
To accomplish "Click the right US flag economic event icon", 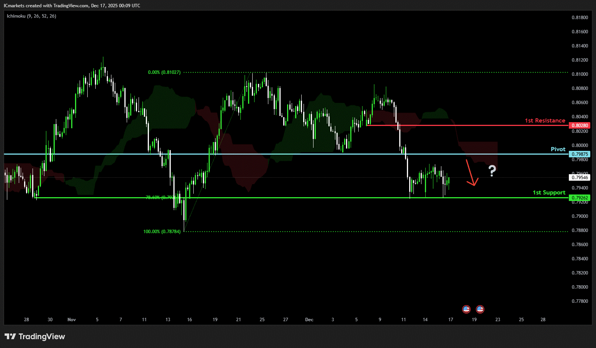I will coord(480,309).
